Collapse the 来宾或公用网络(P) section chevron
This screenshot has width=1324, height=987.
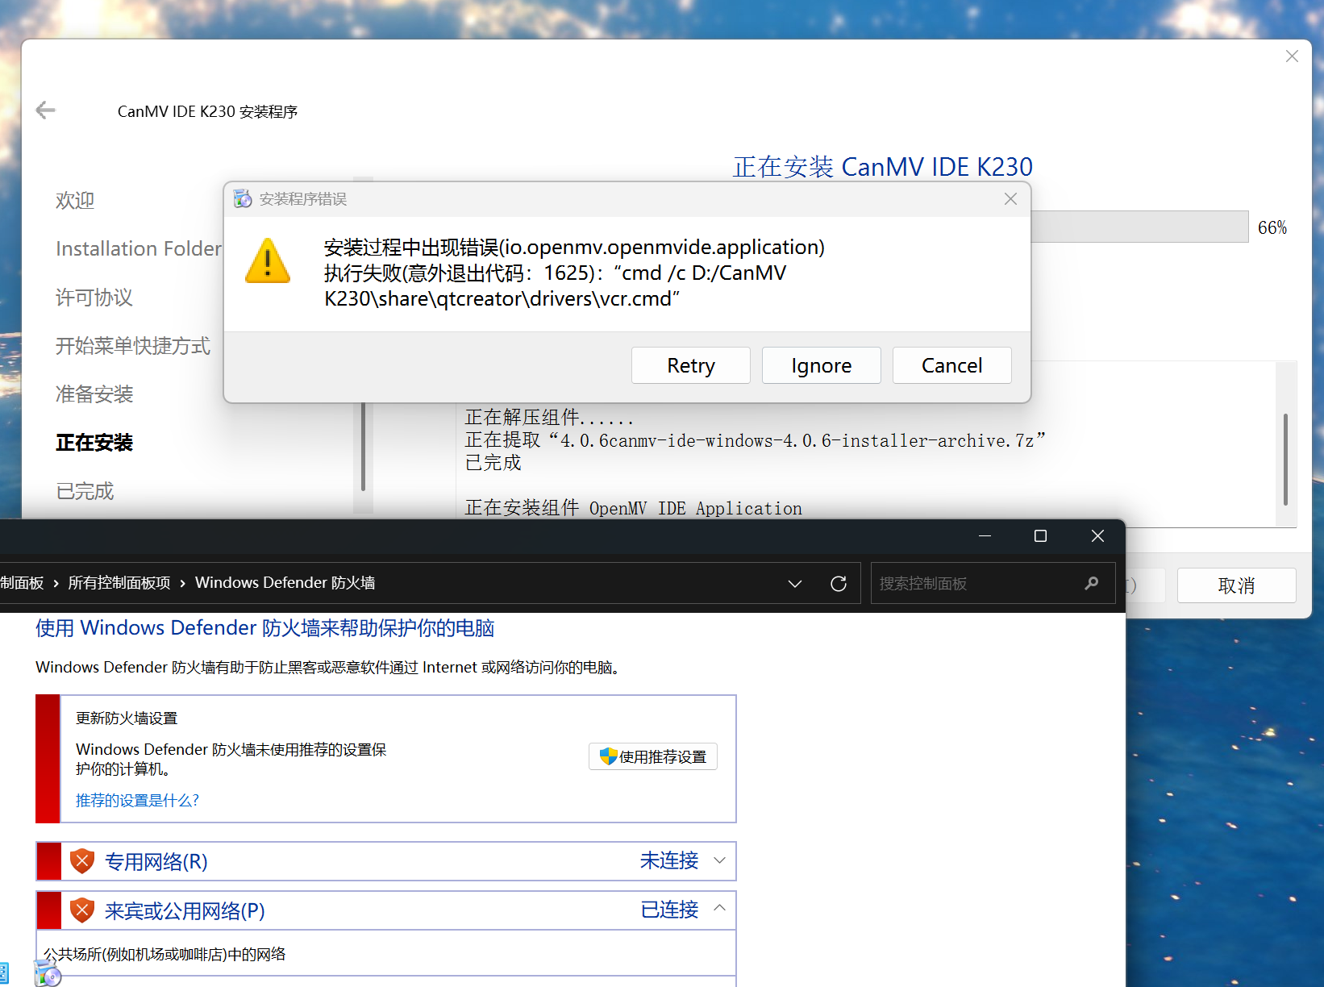tap(720, 909)
